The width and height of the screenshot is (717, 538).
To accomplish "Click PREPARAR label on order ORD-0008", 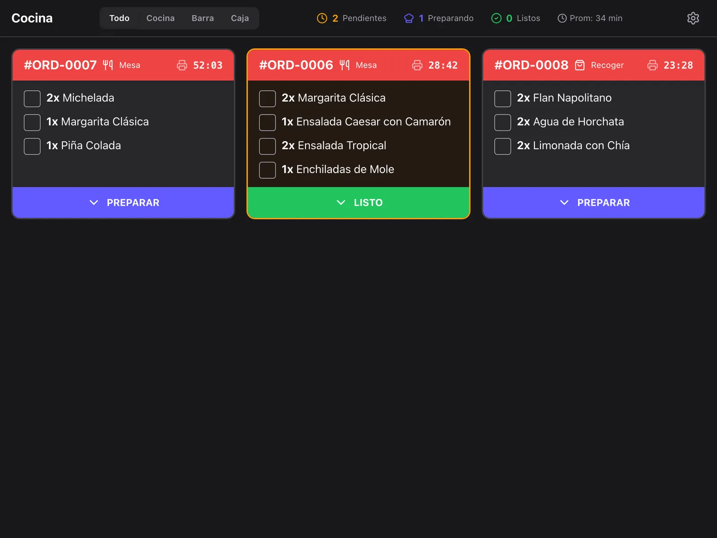I will (603, 203).
